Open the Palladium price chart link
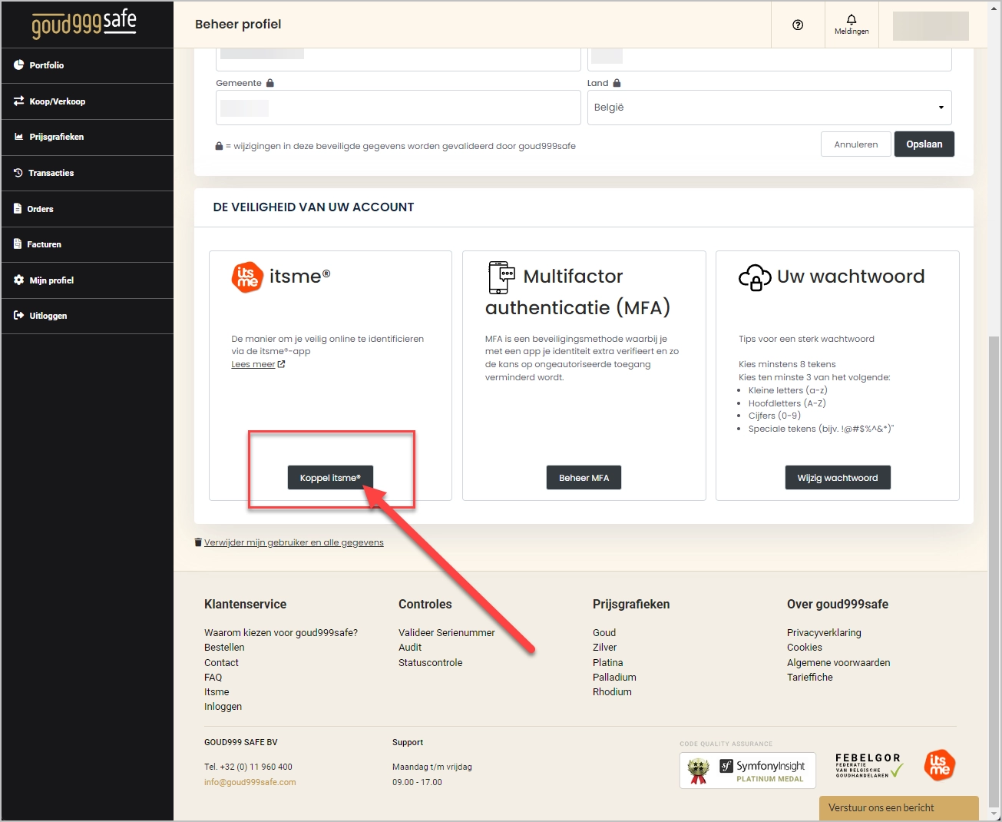Image resolution: width=1002 pixels, height=822 pixels. (614, 678)
